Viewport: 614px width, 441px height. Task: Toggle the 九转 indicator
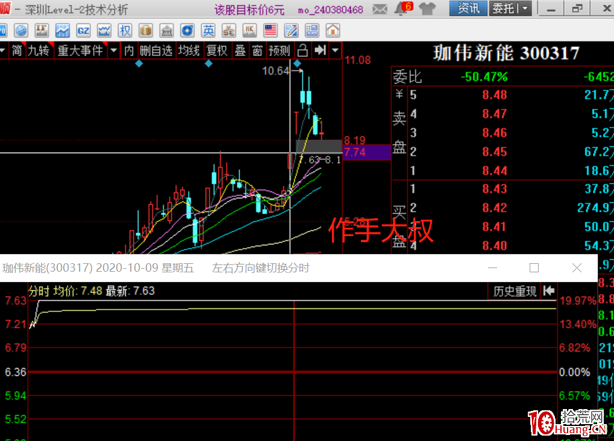pos(39,51)
